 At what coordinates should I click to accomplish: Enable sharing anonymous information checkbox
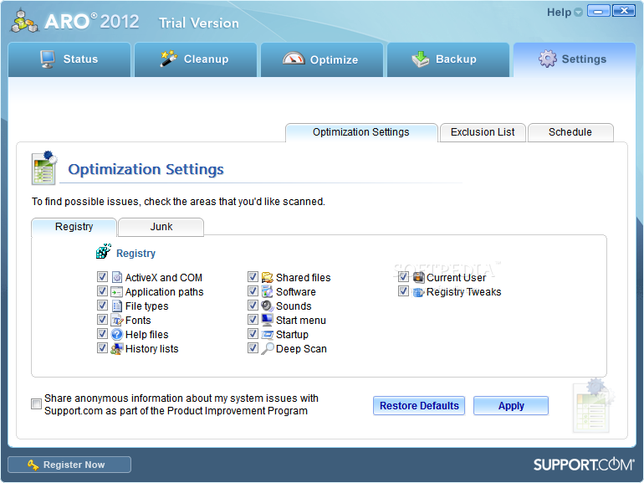click(36, 403)
